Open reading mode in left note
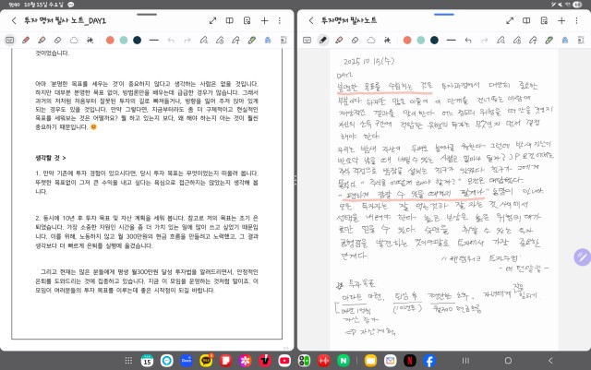This screenshot has width=591, height=370. coord(230,20)
